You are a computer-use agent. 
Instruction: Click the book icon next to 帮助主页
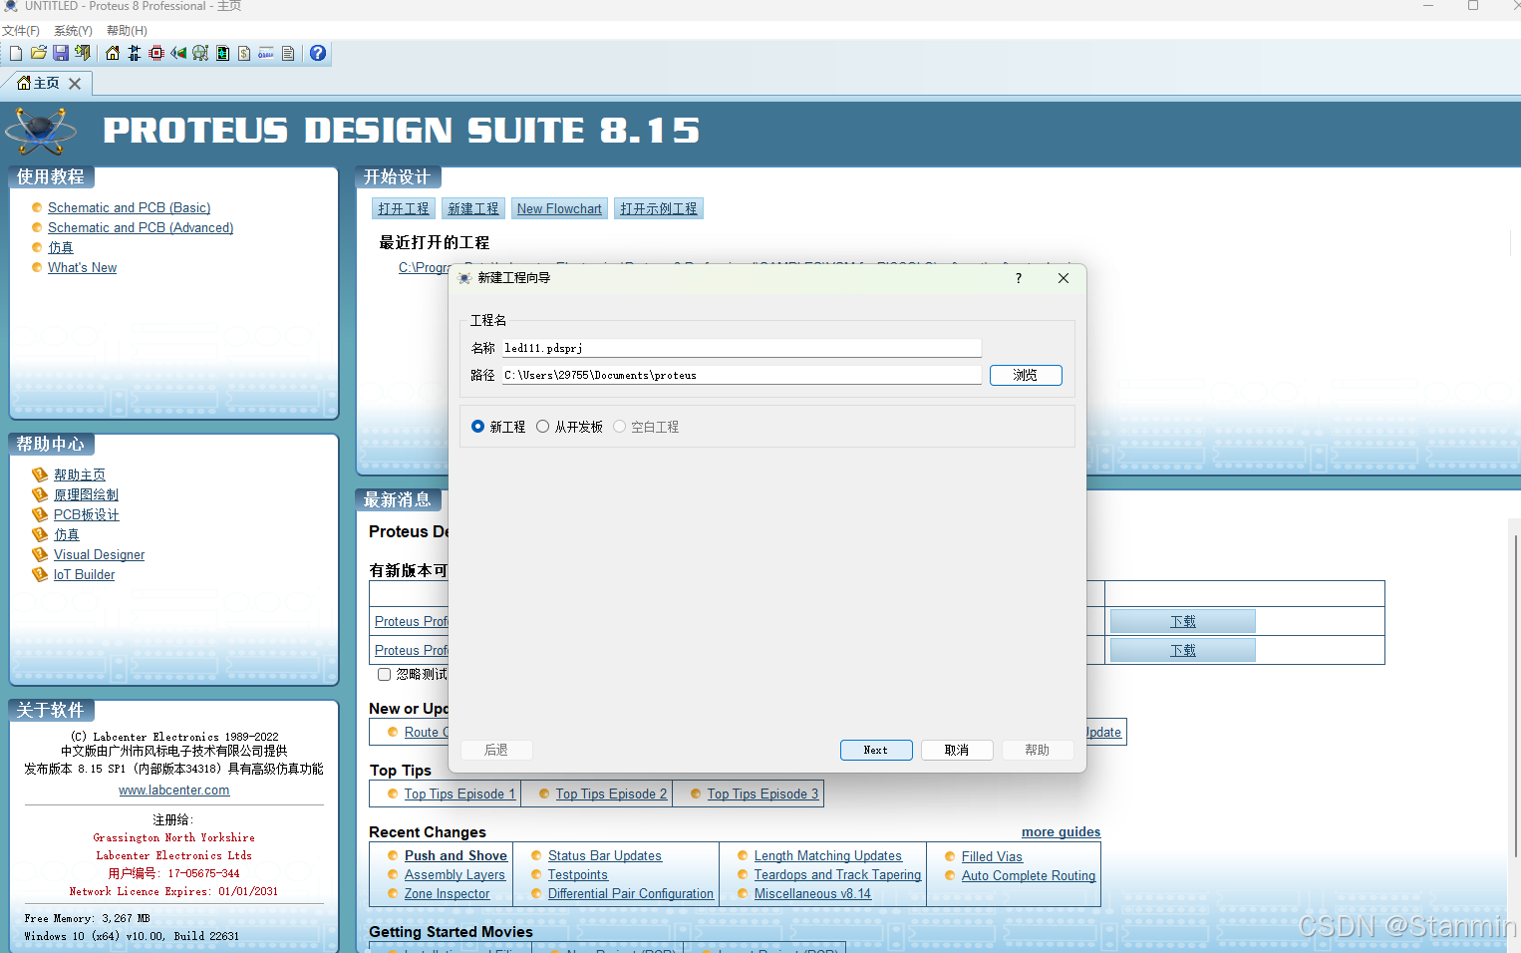click(x=40, y=475)
